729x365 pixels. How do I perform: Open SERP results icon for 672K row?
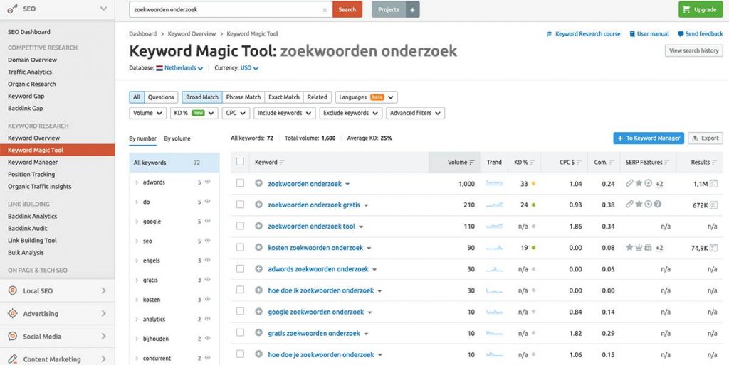click(713, 205)
